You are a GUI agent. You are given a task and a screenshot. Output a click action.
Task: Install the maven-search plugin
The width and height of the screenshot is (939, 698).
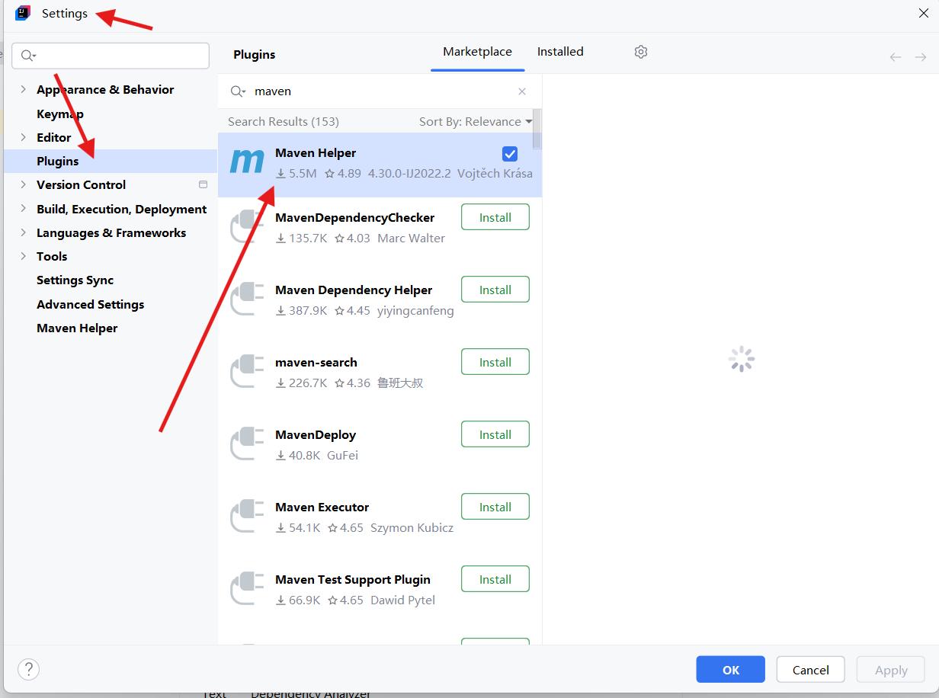point(495,362)
